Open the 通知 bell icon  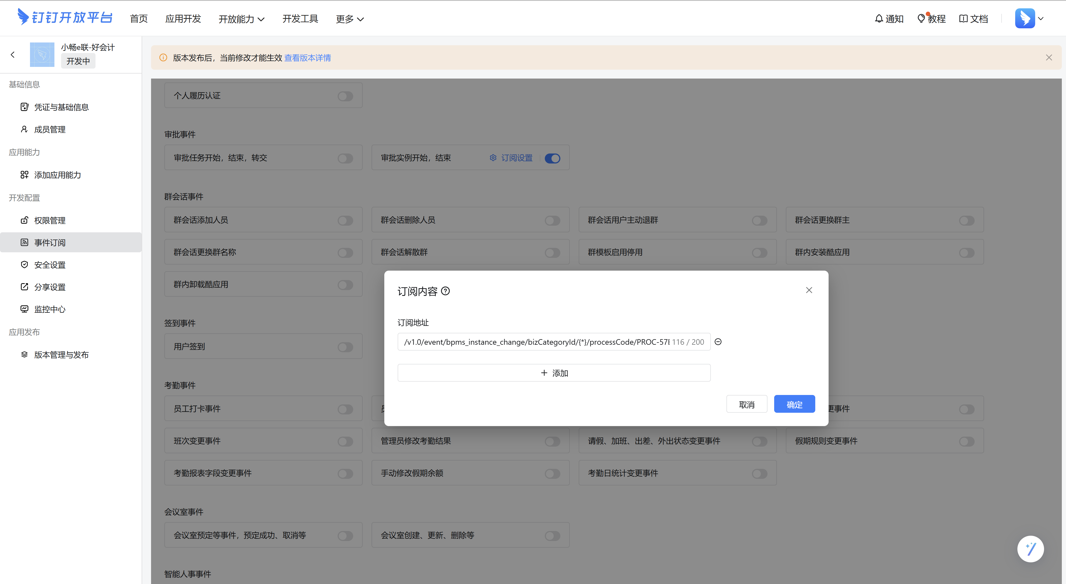point(879,19)
